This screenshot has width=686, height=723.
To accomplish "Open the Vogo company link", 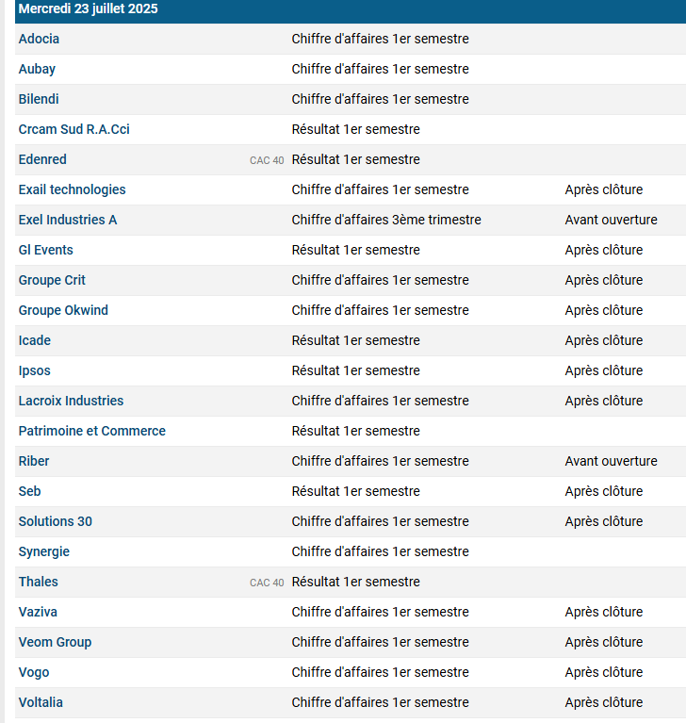I will (34, 672).
